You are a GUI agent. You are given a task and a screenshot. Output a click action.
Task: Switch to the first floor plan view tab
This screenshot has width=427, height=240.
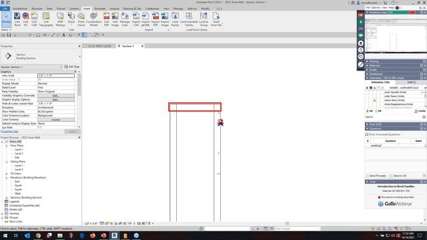coord(99,46)
